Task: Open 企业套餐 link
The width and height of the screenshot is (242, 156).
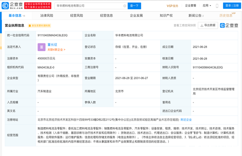Action: tap(191, 5)
